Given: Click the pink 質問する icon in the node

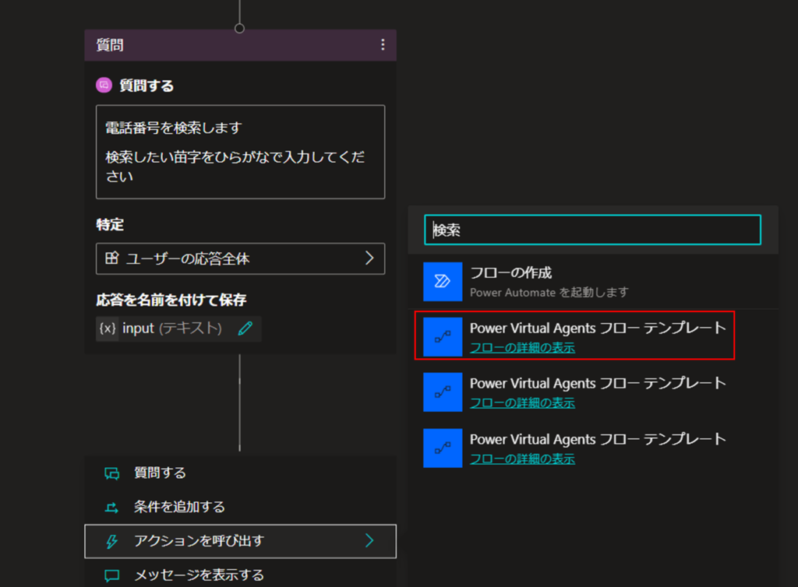Looking at the screenshot, I should (104, 85).
